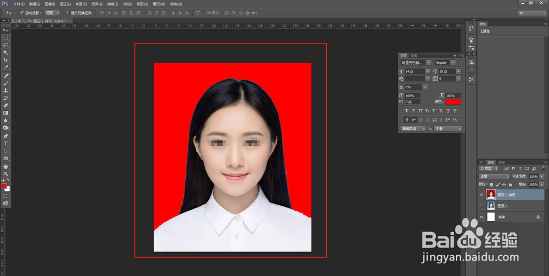Enable Show Transform Controls (显示变换控件) checkbox
This screenshot has height=276, width=549.
click(x=68, y=13)
